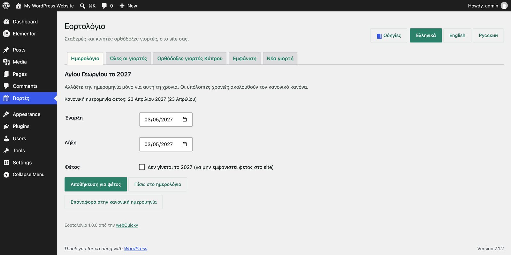The height and width of the screenshot is (255, 511).
Task: Click the plus New icon
Action: [122, 6]
